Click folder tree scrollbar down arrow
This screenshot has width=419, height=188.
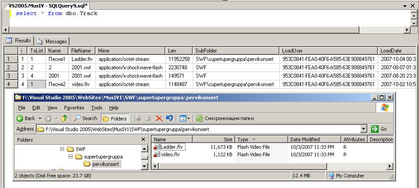[144, 166]
